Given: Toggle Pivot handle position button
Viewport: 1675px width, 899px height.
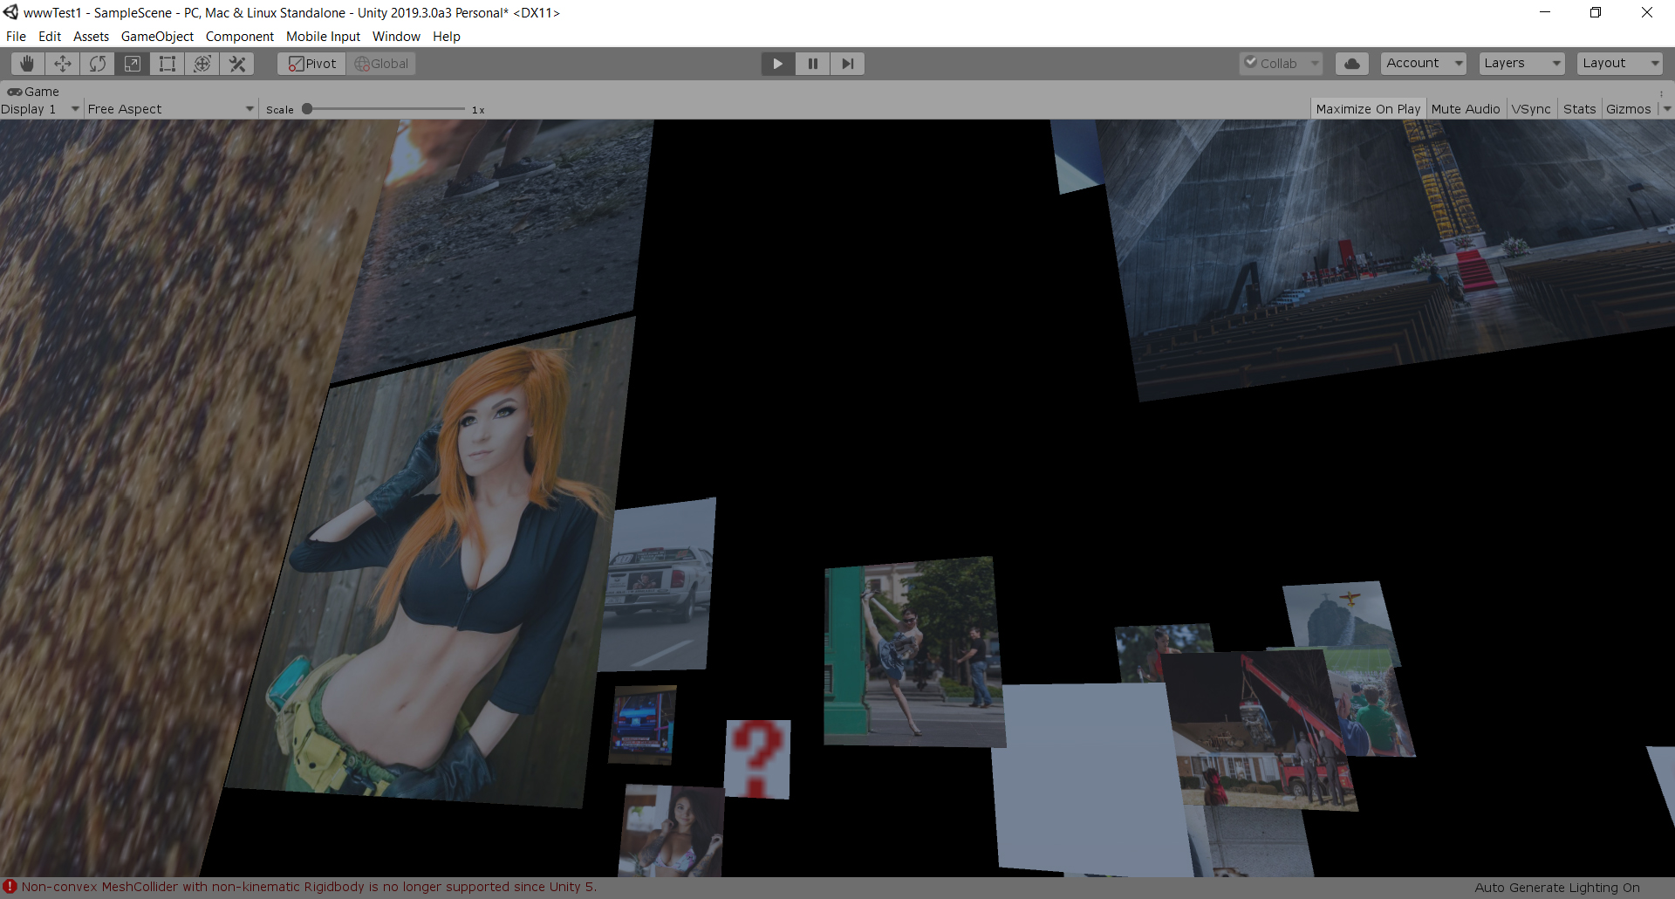Looking at the screenshot, I should [x=312, y=64].
